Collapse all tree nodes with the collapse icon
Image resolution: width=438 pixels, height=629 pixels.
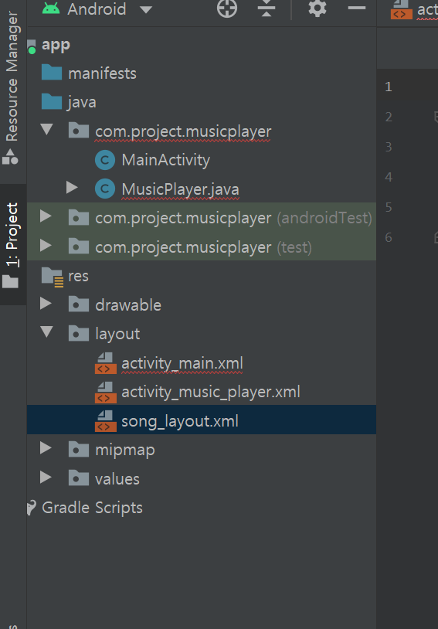tap(267, 8)
